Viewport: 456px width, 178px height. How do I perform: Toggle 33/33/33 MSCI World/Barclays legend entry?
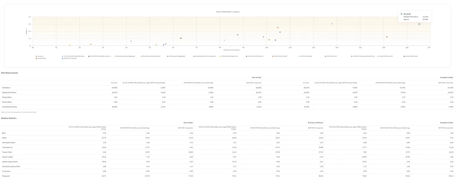[74, 56]
